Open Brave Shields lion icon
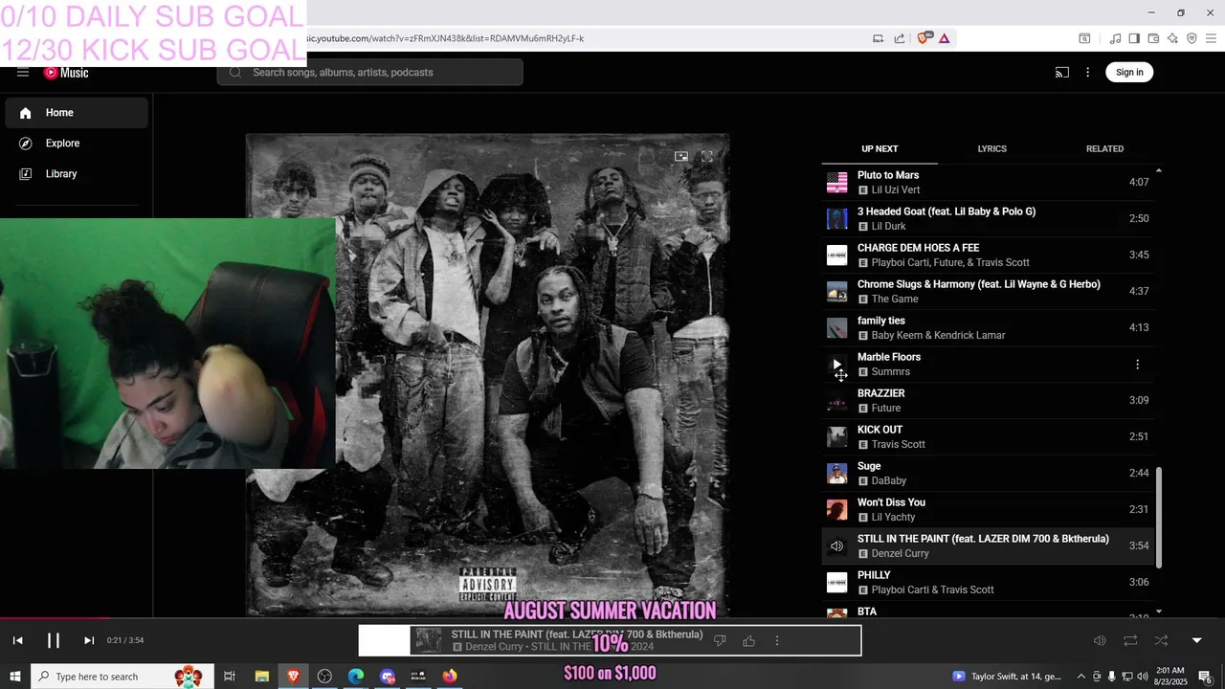The image size is (1225, 689). click(x=924, y=38)
